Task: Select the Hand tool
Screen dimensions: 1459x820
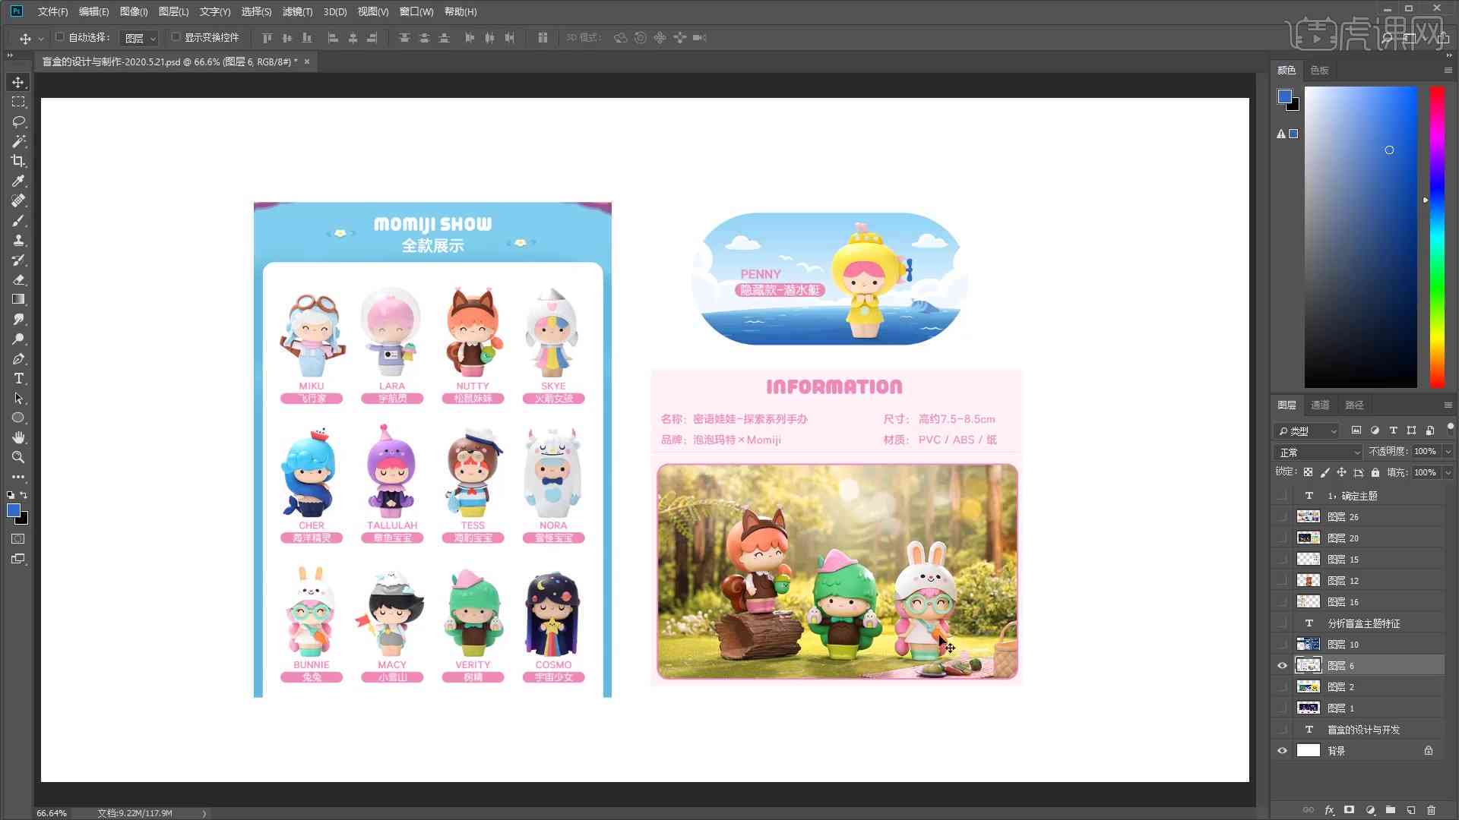Action: coord(18,437)
